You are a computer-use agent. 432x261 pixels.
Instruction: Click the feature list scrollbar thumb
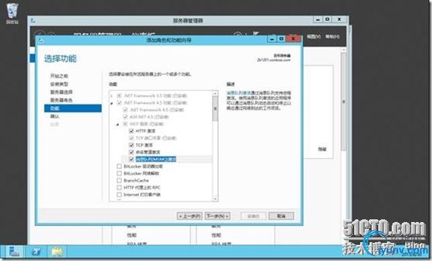pyautogui.click(x=215, y=109)
